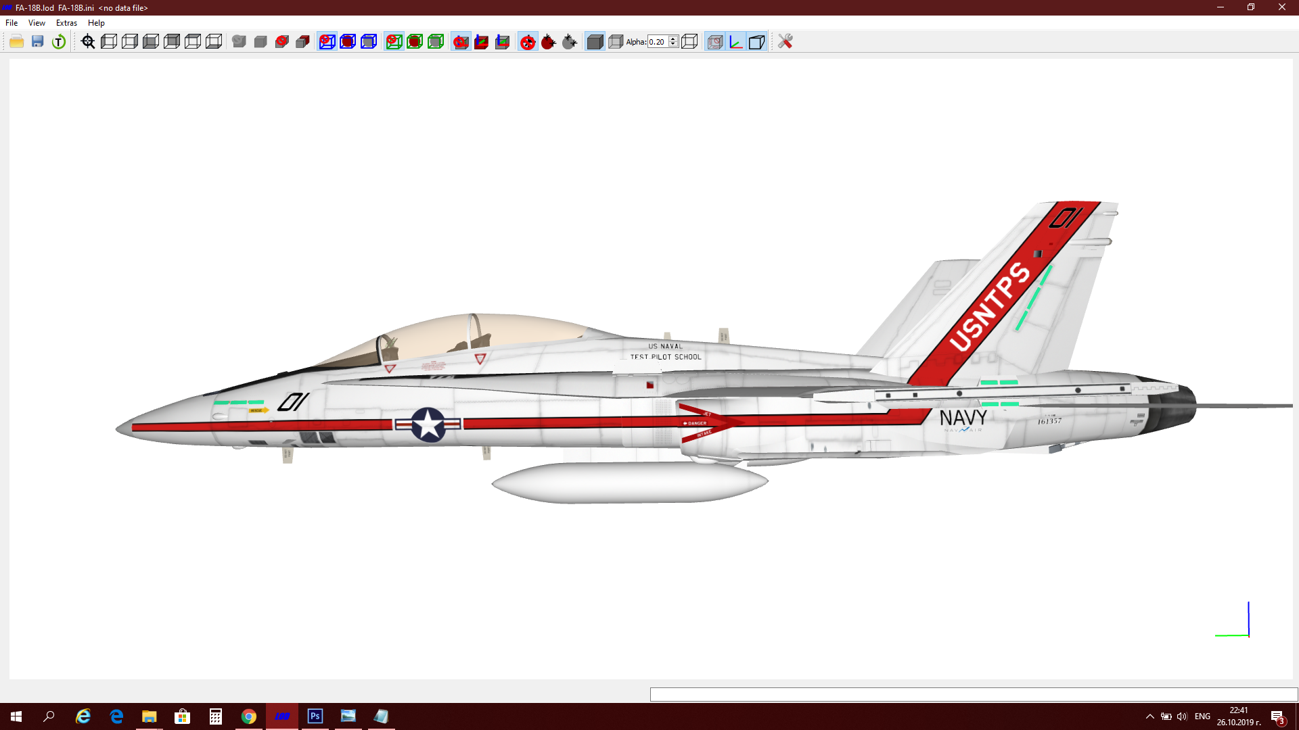Decrease Alpha value with the down arrow
1299x730 pixels.
pyautogui.click(x=673, y=45)
